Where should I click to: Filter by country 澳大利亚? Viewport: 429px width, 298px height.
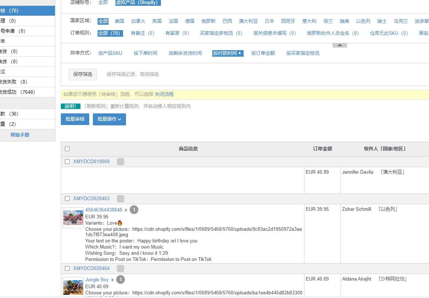248,21
